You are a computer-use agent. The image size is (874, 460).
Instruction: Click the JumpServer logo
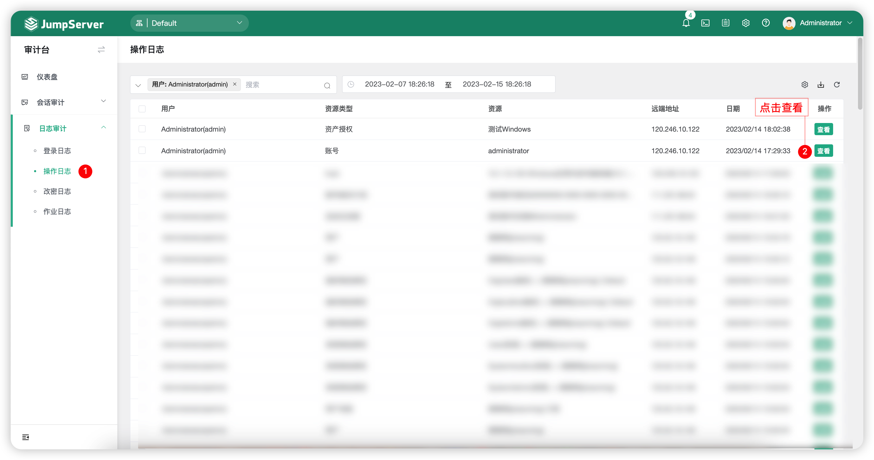click(x=64, y=24)
